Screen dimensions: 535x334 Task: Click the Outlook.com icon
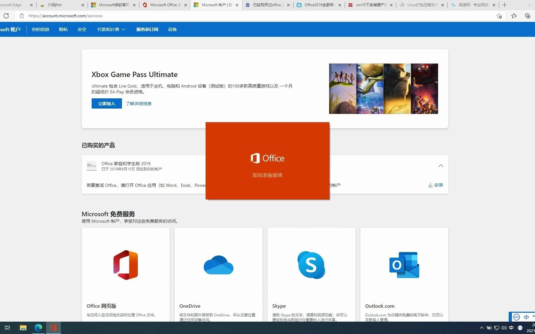(x=404, y=265)
